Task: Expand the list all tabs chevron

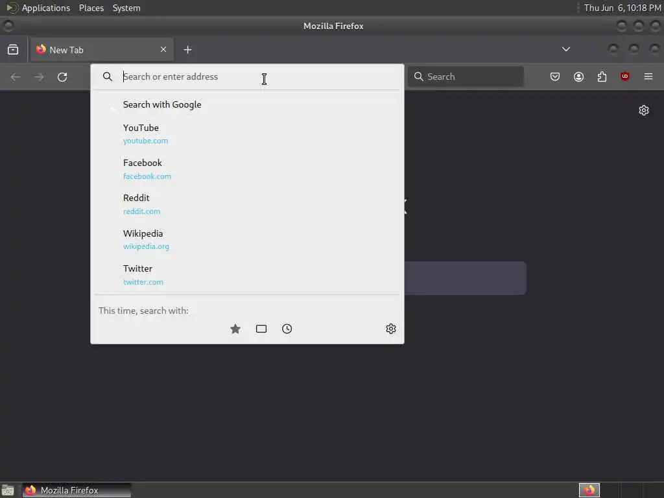Action: tap(565, 49)
